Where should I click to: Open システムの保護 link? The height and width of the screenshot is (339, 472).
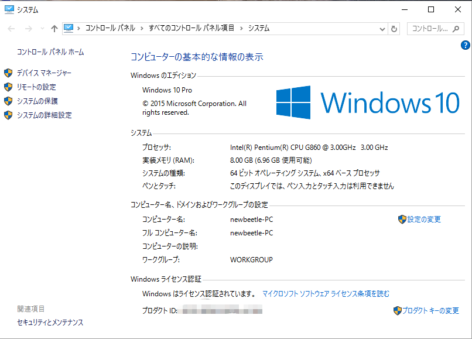tap(37, 101)
